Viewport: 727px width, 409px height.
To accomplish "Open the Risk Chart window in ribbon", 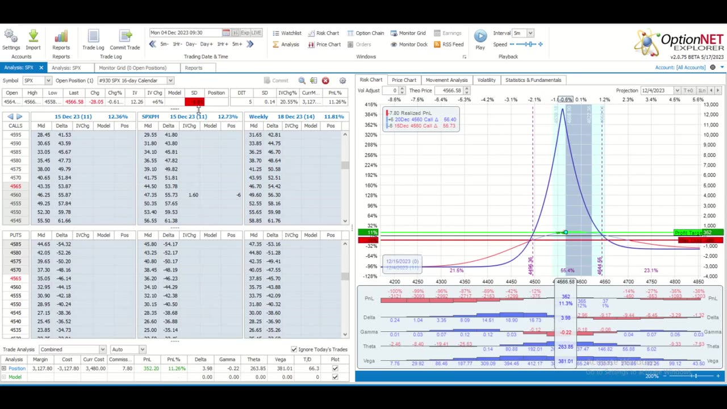I will pyautogui.click(x=323, y=34).
